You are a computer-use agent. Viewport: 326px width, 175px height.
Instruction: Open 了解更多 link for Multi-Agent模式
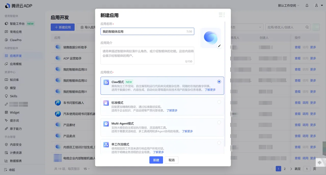pos(187,131)
